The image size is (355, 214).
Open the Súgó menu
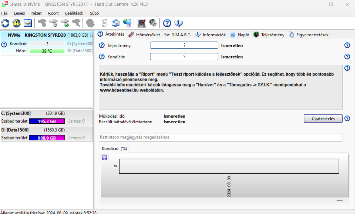coord(94,13)
